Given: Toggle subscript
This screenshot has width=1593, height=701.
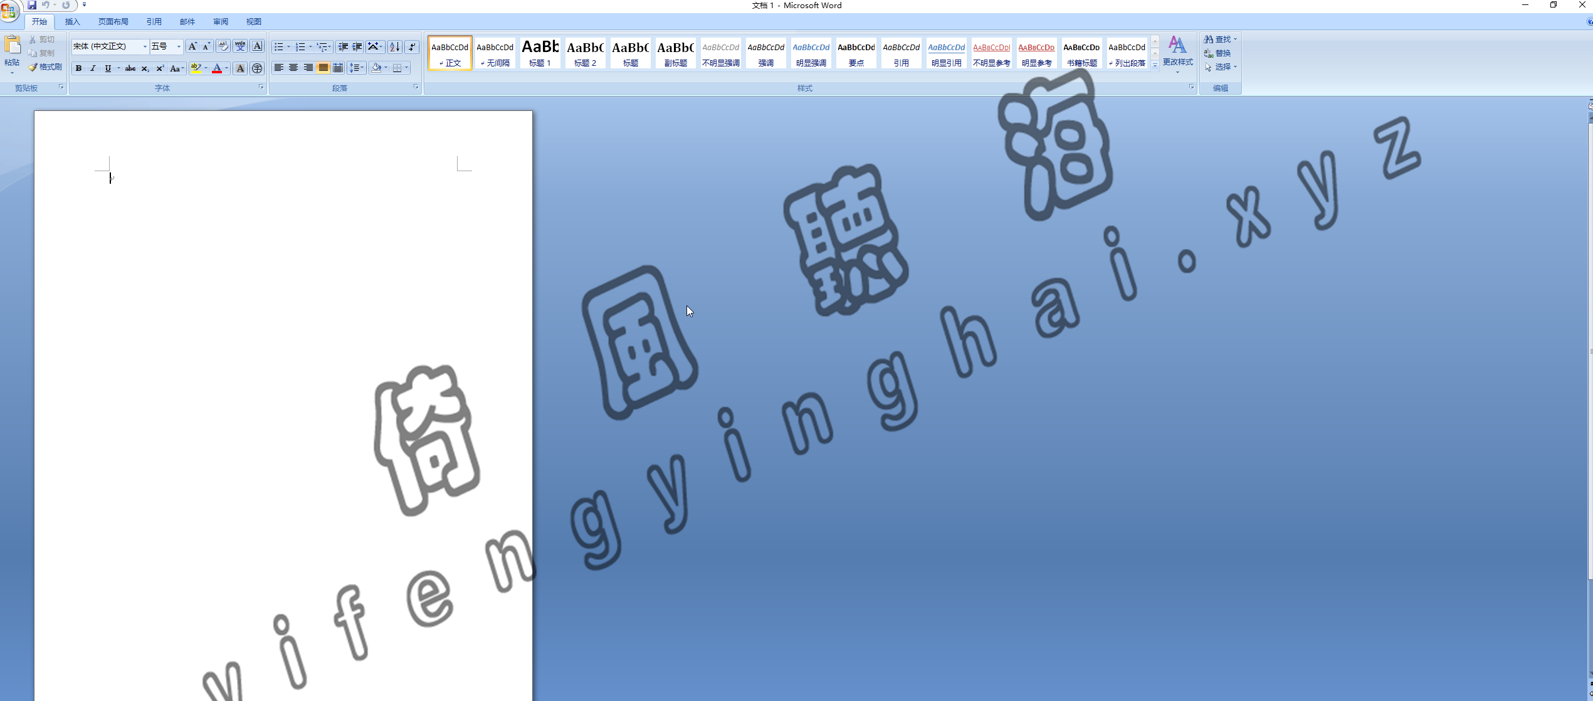Looking at the screenshot, I should (x=145, y=68).
